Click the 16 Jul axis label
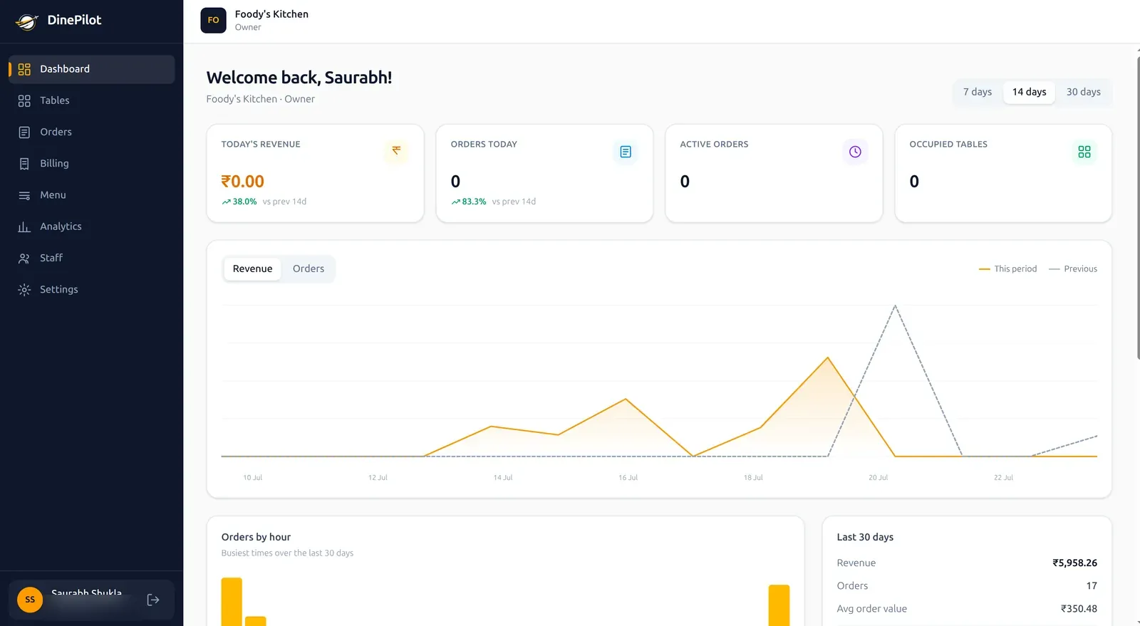 click(x=628, y=478)
